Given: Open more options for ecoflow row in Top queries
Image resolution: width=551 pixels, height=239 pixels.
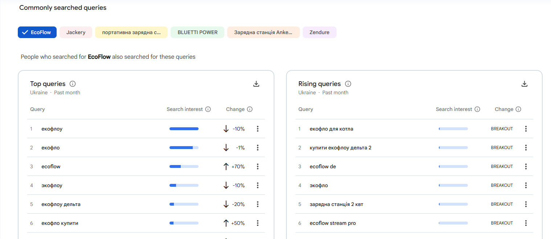Looking at the screenshot, I should click(258, 166).
